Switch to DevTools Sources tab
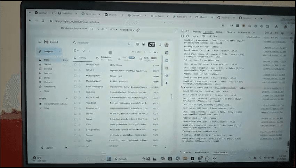The width and height of the screenshot is (296, 168). pyautogui.click(x=219, y=32)
